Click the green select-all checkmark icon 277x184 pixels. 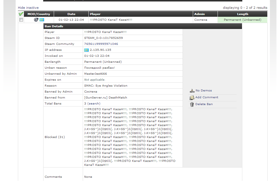(21, 14)
